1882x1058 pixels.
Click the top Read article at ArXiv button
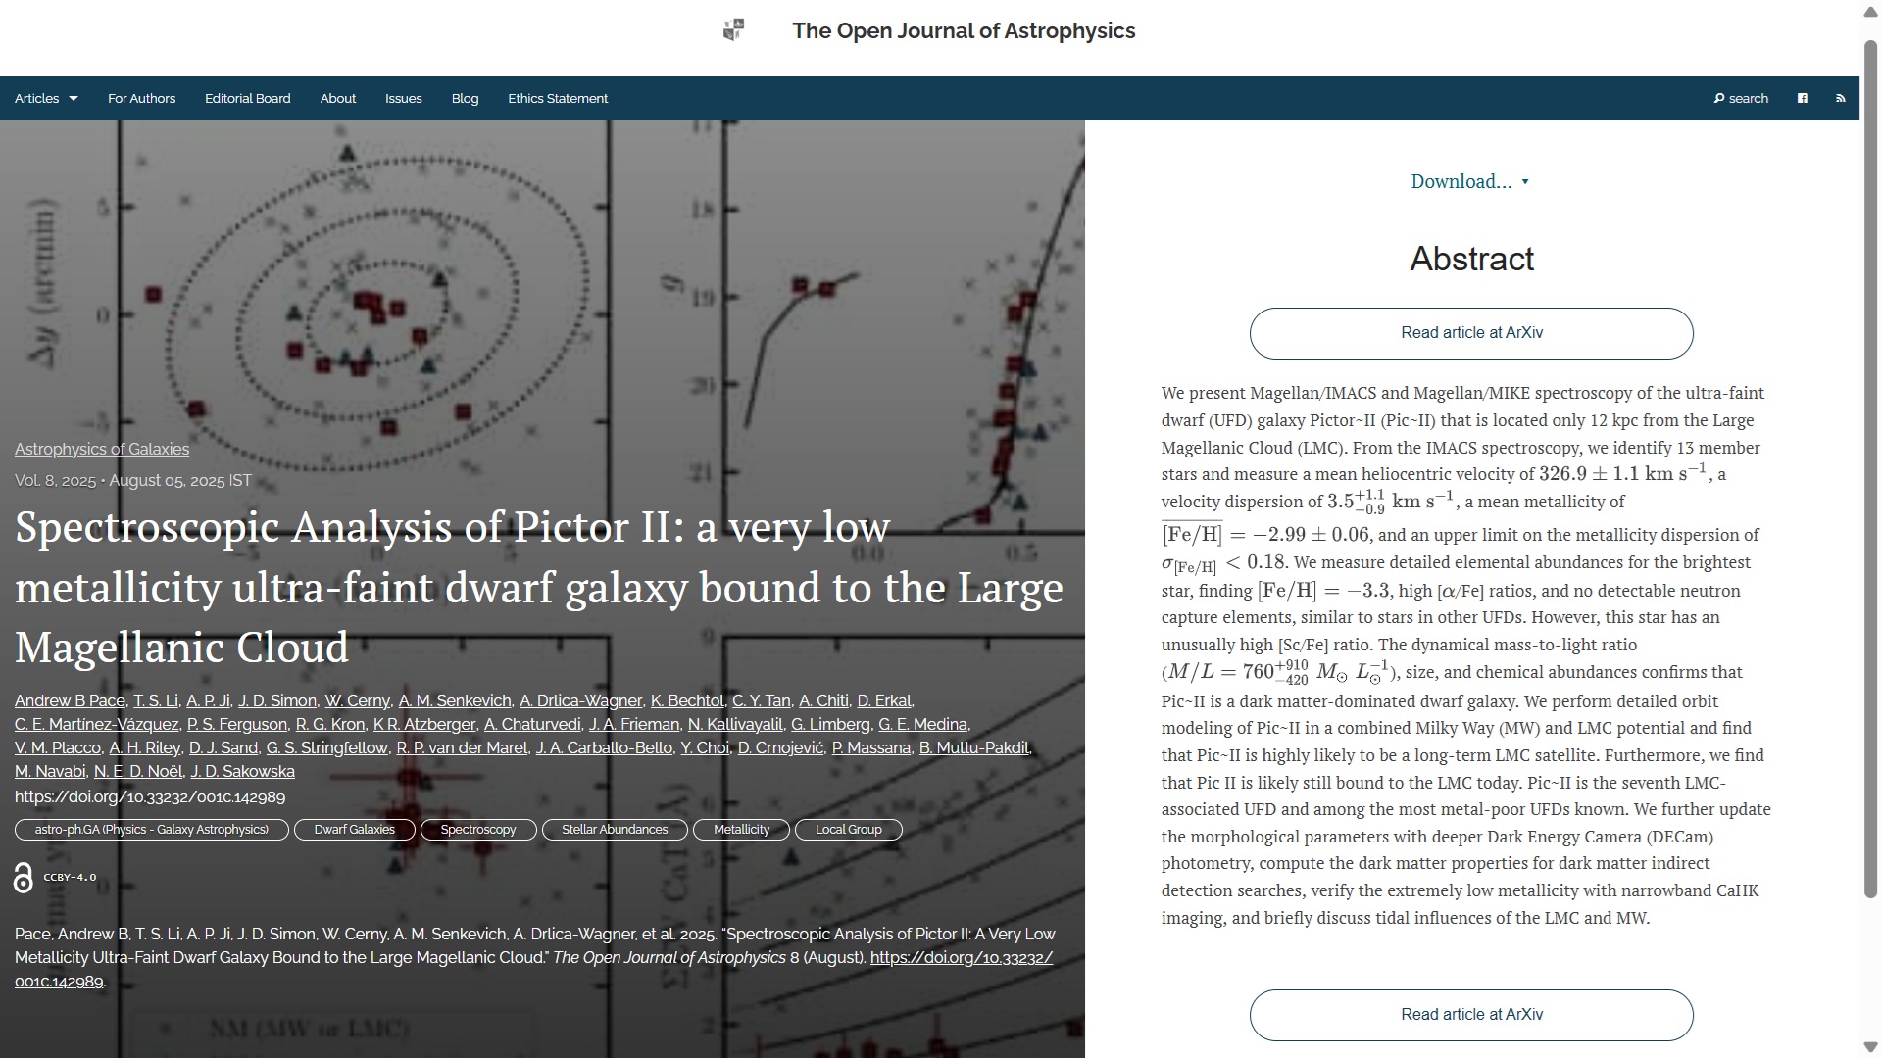point(1470,333)
